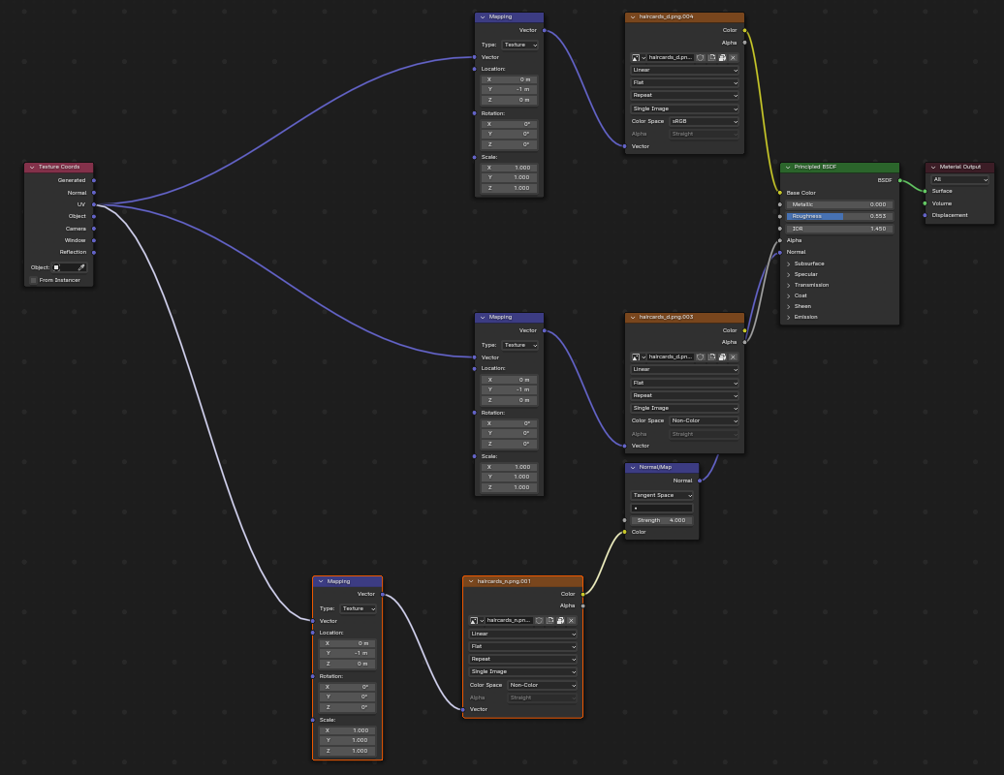Click the eyedropper in Texture Coords Object field
The image size is (1004, 775).
81,267
